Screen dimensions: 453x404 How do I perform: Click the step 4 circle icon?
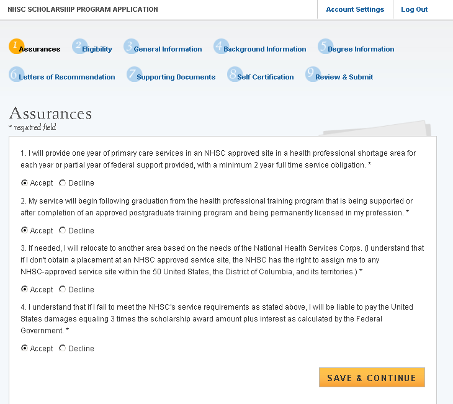point(220,46)
